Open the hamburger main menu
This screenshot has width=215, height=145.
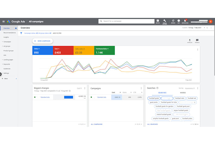point(3,22)
